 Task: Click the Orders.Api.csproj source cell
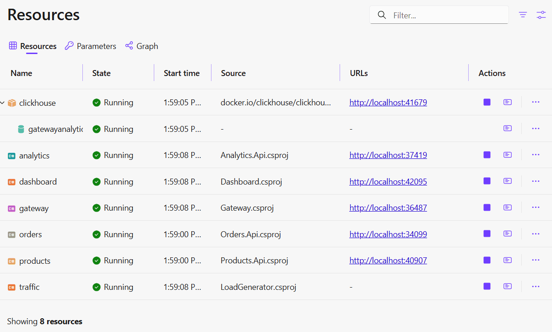tap(251, 234)
